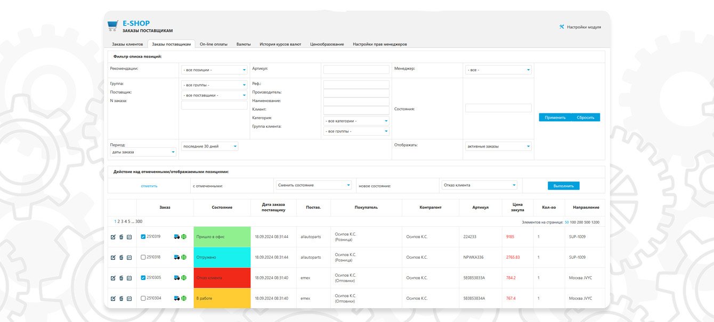
Task: Open the calendar icon for order 2510305
Action: click(x=129, y=278)
